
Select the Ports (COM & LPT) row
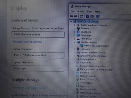click(89, 79)
